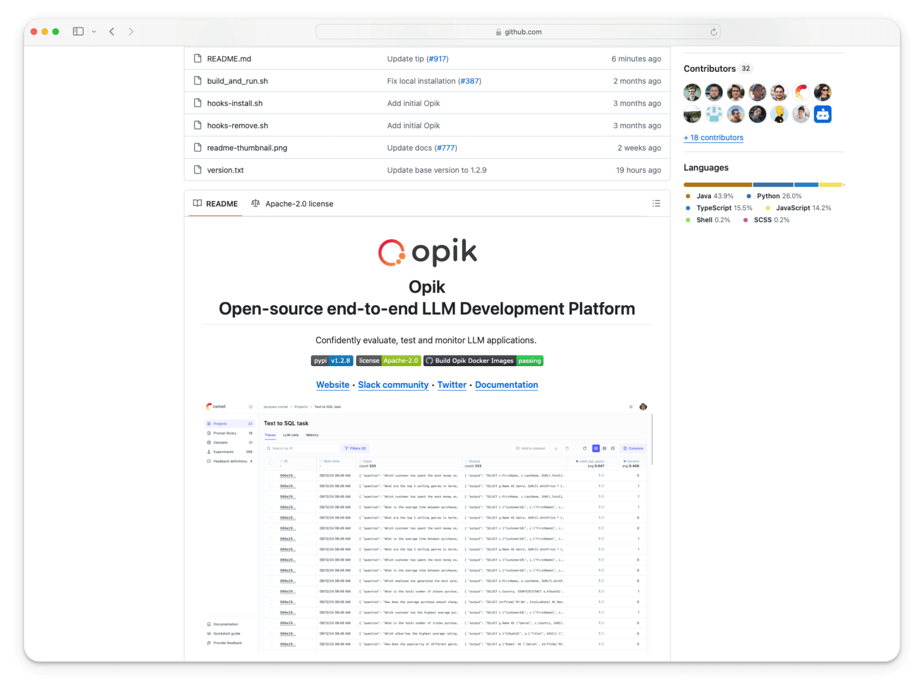Open the build_and_run.sh file

tap(237, 81)
